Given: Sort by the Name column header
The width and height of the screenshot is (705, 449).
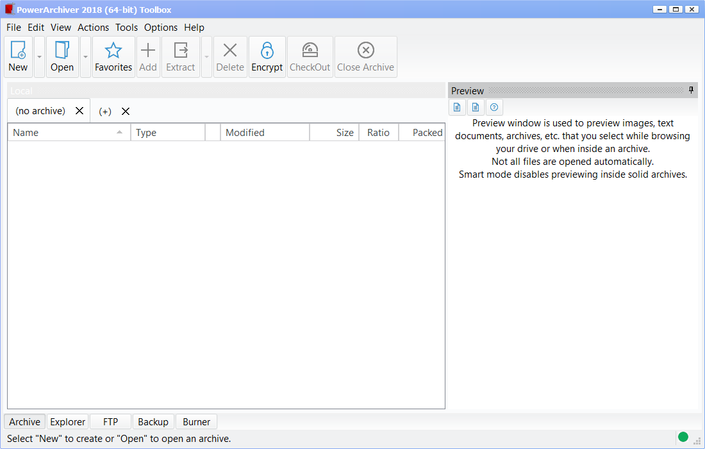Looking at the screenshot, I should [x=69, y=132].
